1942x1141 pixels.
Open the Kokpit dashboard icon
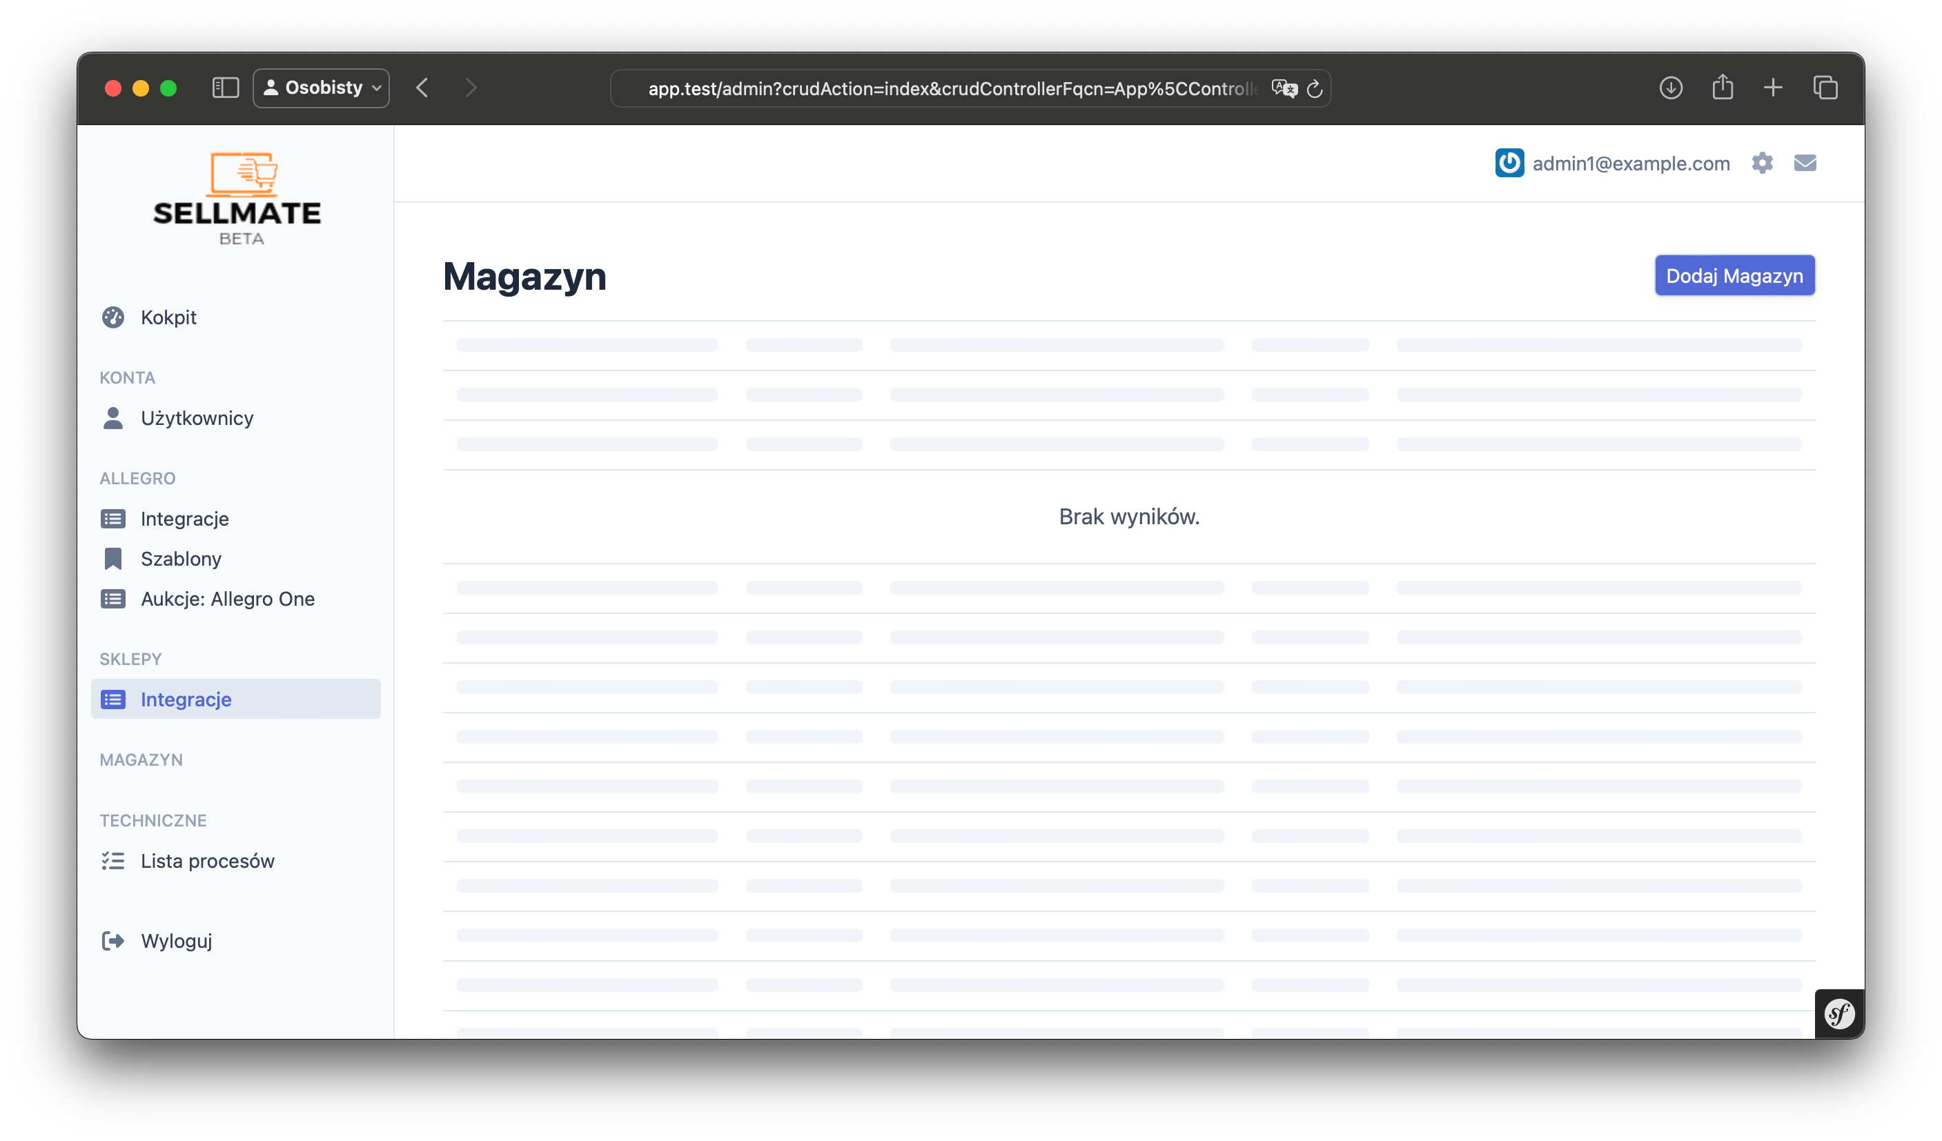(113, 317)
